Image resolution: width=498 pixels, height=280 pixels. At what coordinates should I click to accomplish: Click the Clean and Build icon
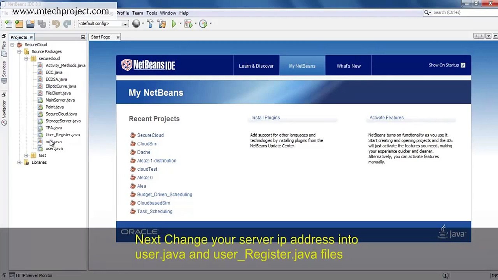pos(162,24)
